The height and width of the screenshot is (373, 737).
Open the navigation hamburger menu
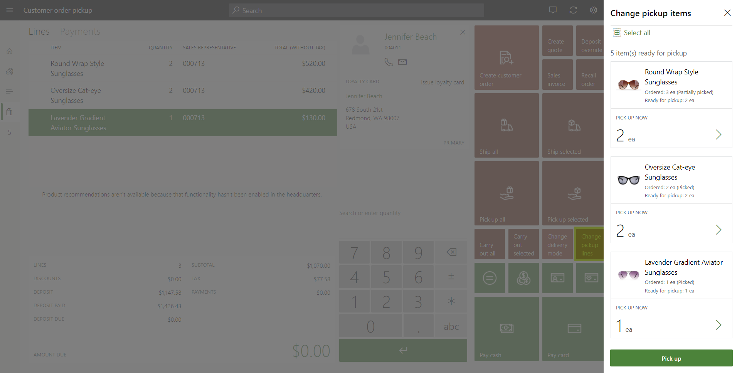click(x=10, y=10)
